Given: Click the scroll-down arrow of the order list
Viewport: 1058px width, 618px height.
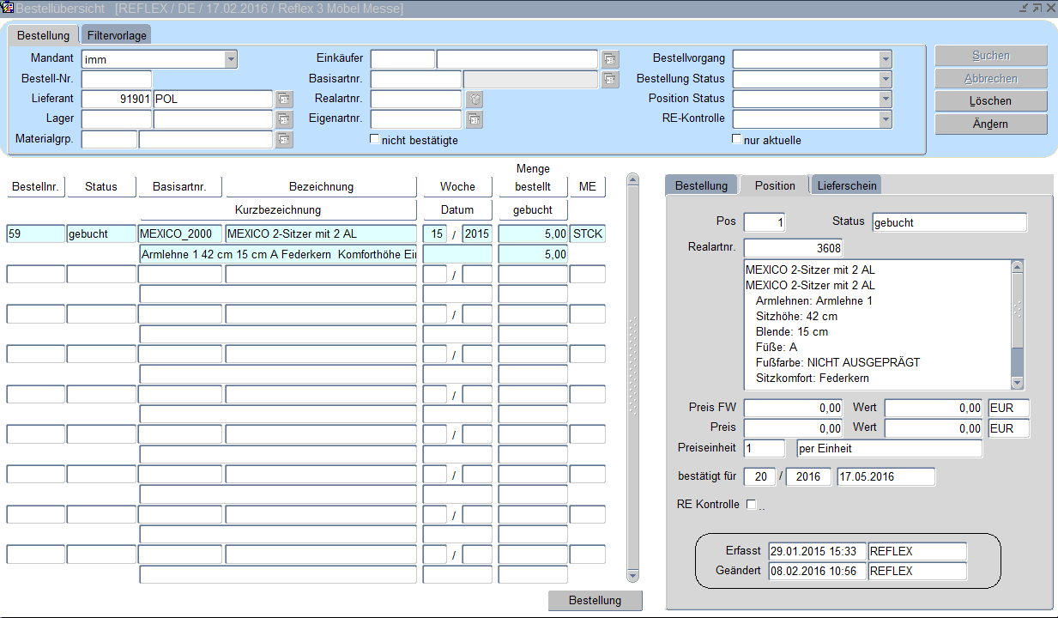Looking at the screenshot, I should click(633, 575).
